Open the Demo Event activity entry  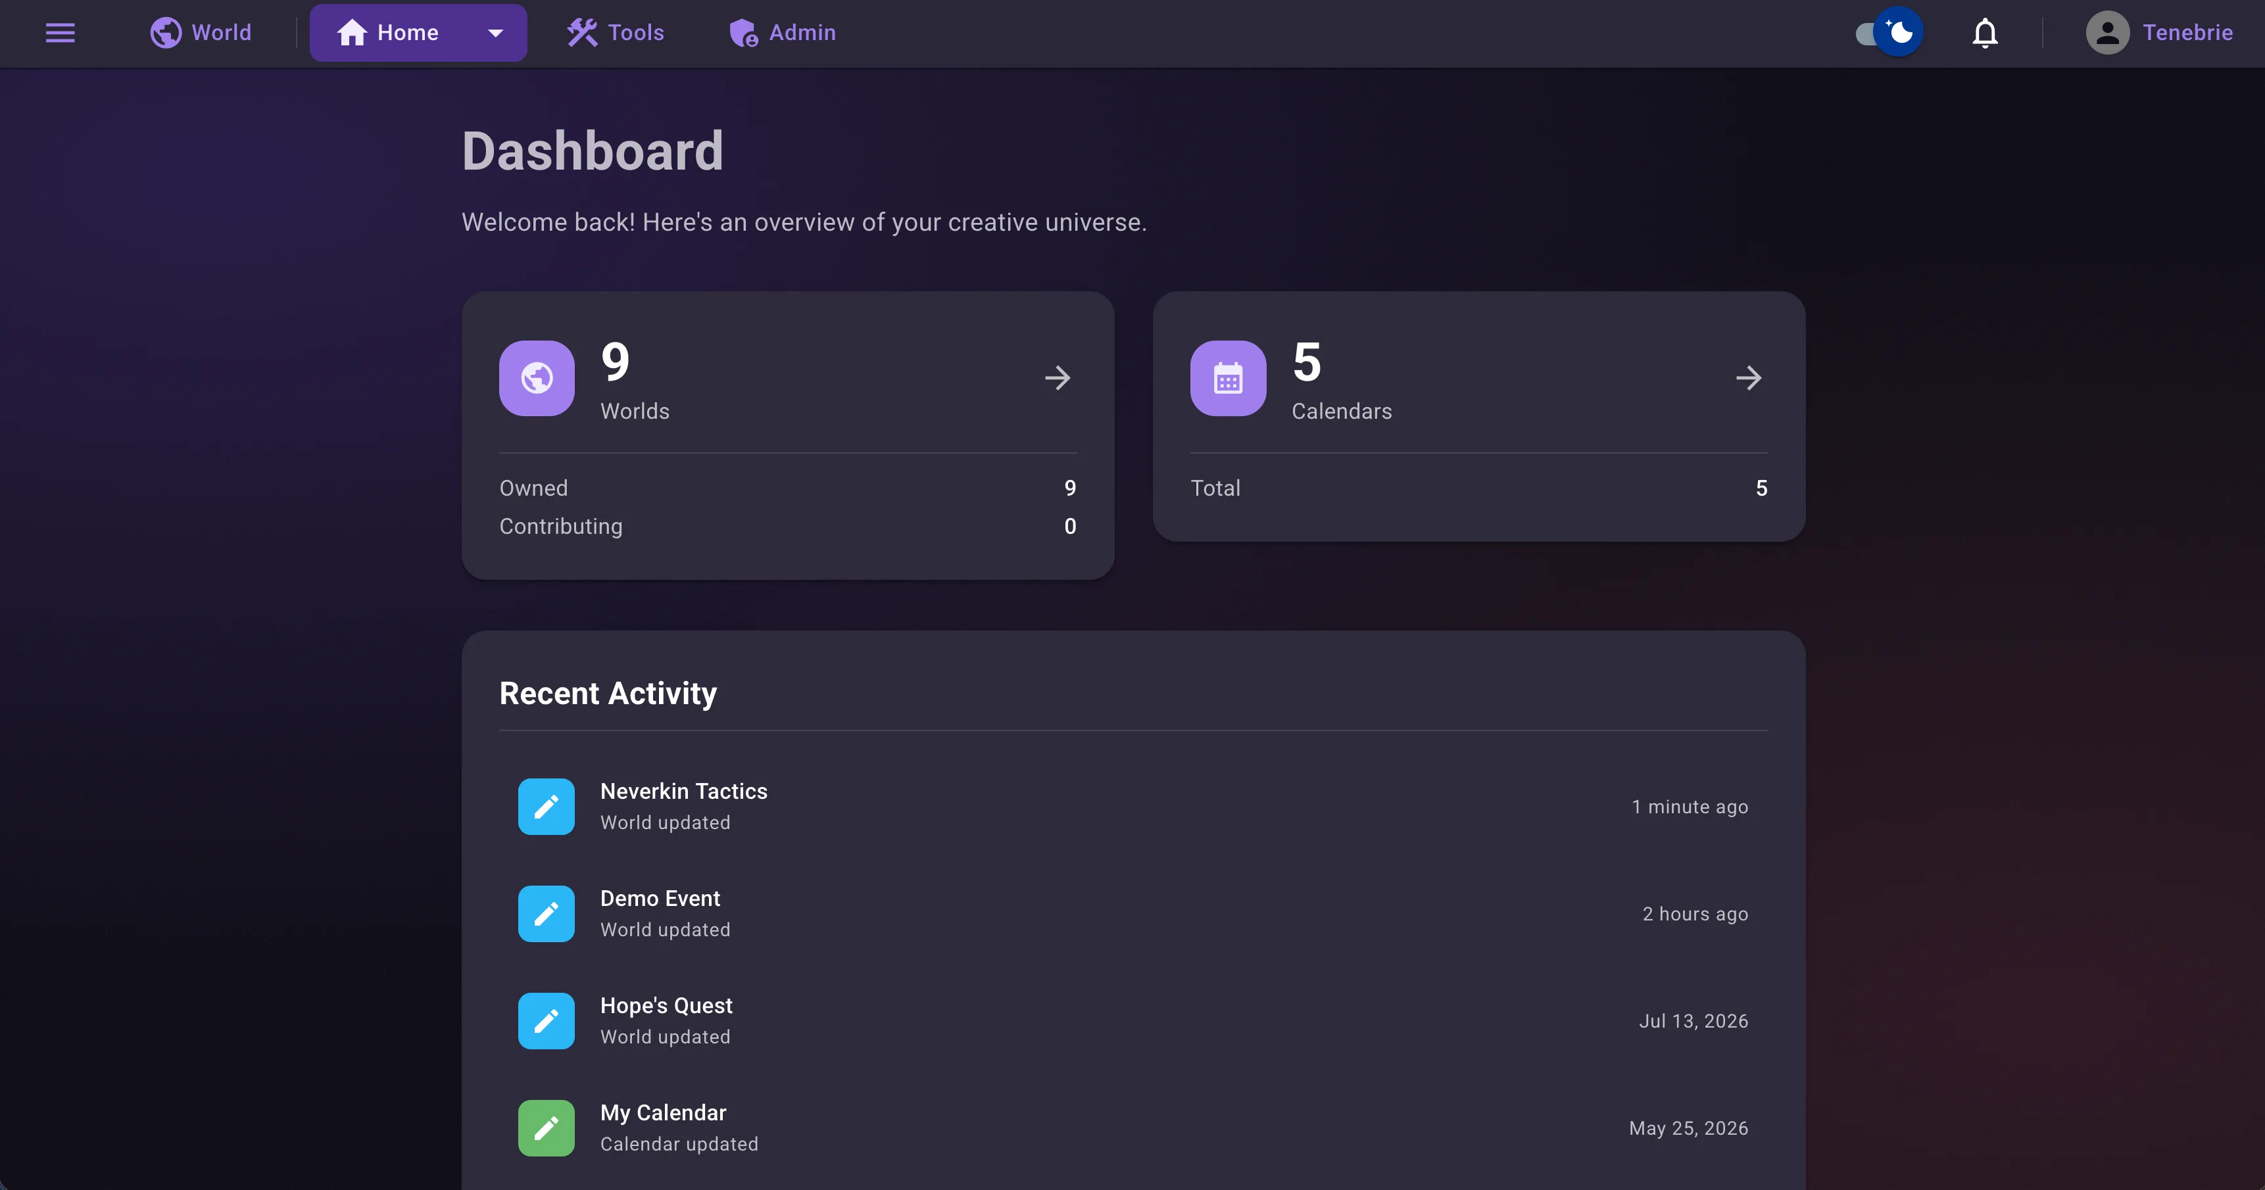(1133, 913)
